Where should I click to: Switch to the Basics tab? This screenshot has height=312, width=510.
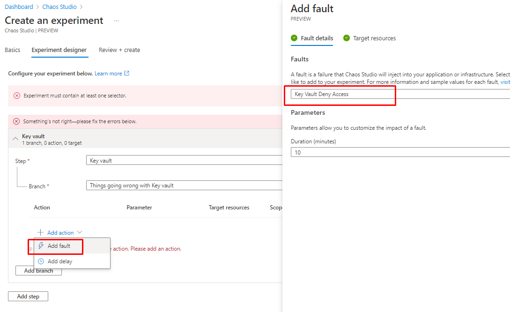click(x=13, y=50)
